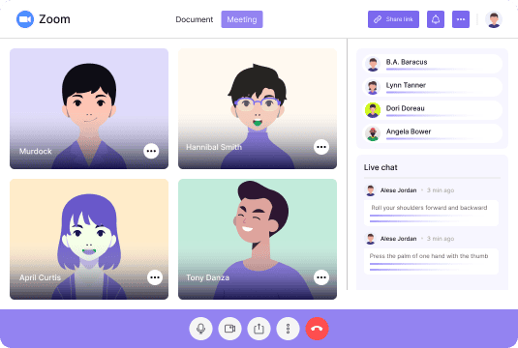Open options menu on Hannibal Smith's tile
This screenshot has height=348, width=518.
click(321, 147)
